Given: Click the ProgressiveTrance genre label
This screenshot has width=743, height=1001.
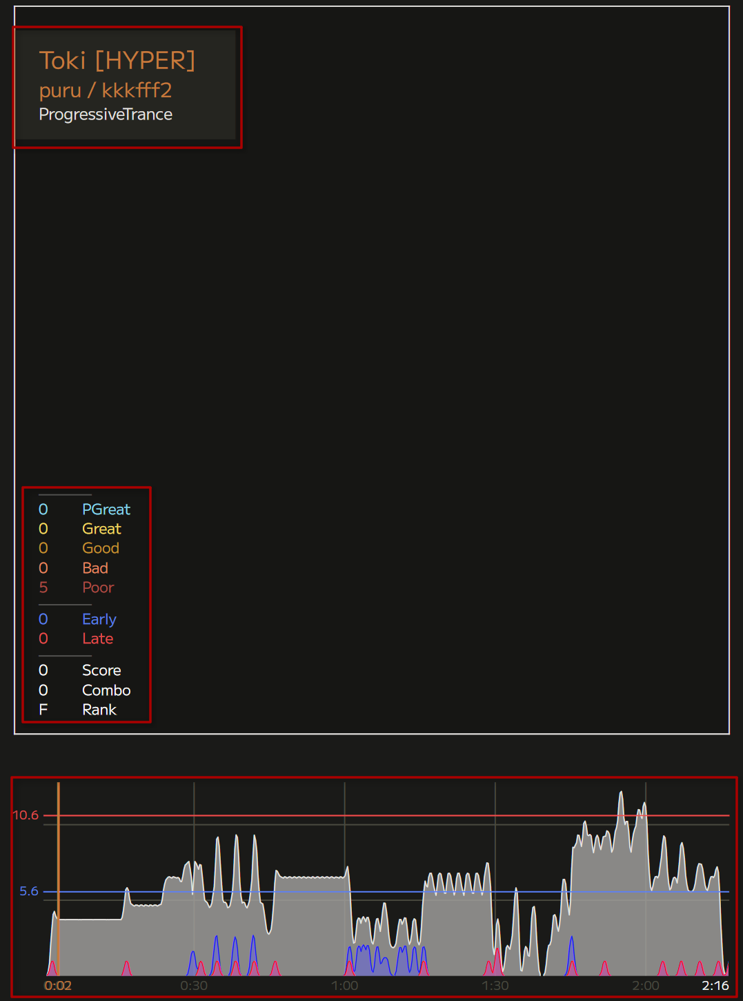Looking at the screenshot, I should tap(106, 115).
